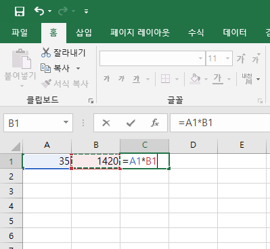Click the 내천 phonetic guide button
The height and width of the screenshot is (249, 270).
[x=247, y=79]
